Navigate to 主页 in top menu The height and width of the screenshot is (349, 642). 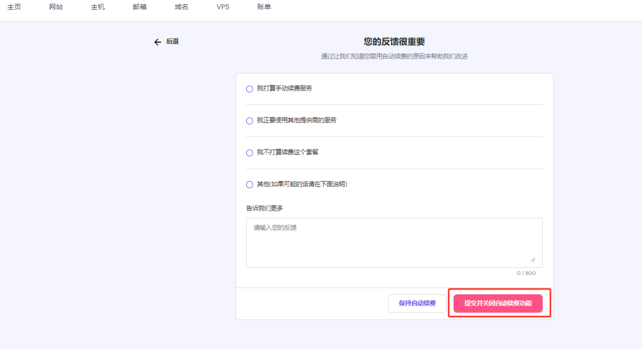pos(14,7)
